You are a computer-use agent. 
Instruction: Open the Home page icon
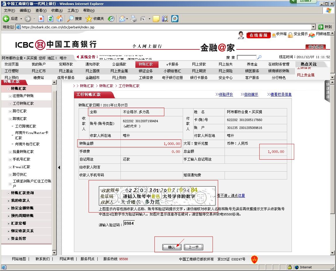click(x=60, y=19)
